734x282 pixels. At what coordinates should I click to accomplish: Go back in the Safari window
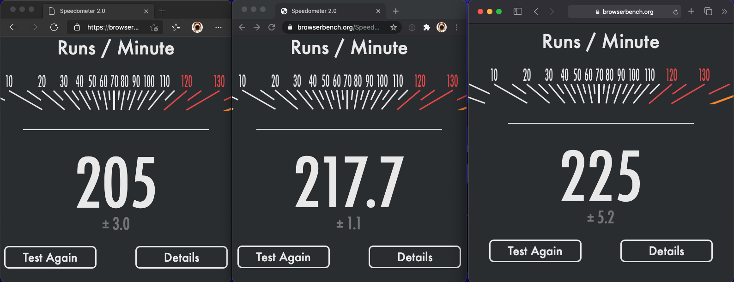click(536, 12)
